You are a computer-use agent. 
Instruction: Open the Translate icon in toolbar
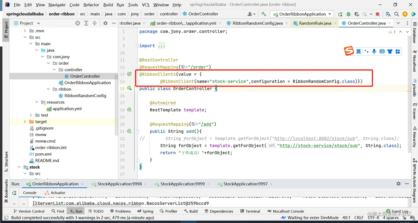pos(388,14)
